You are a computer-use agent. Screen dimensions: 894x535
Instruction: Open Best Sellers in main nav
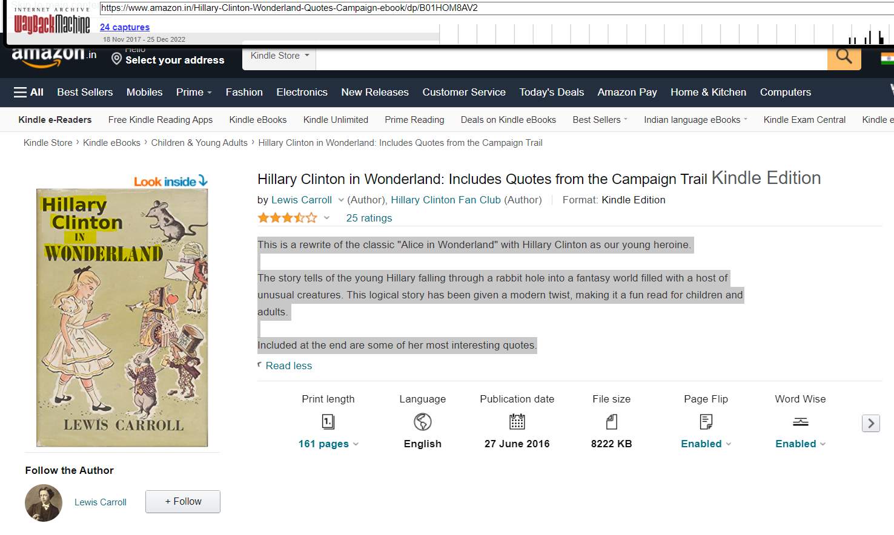[x=85, y=92]
